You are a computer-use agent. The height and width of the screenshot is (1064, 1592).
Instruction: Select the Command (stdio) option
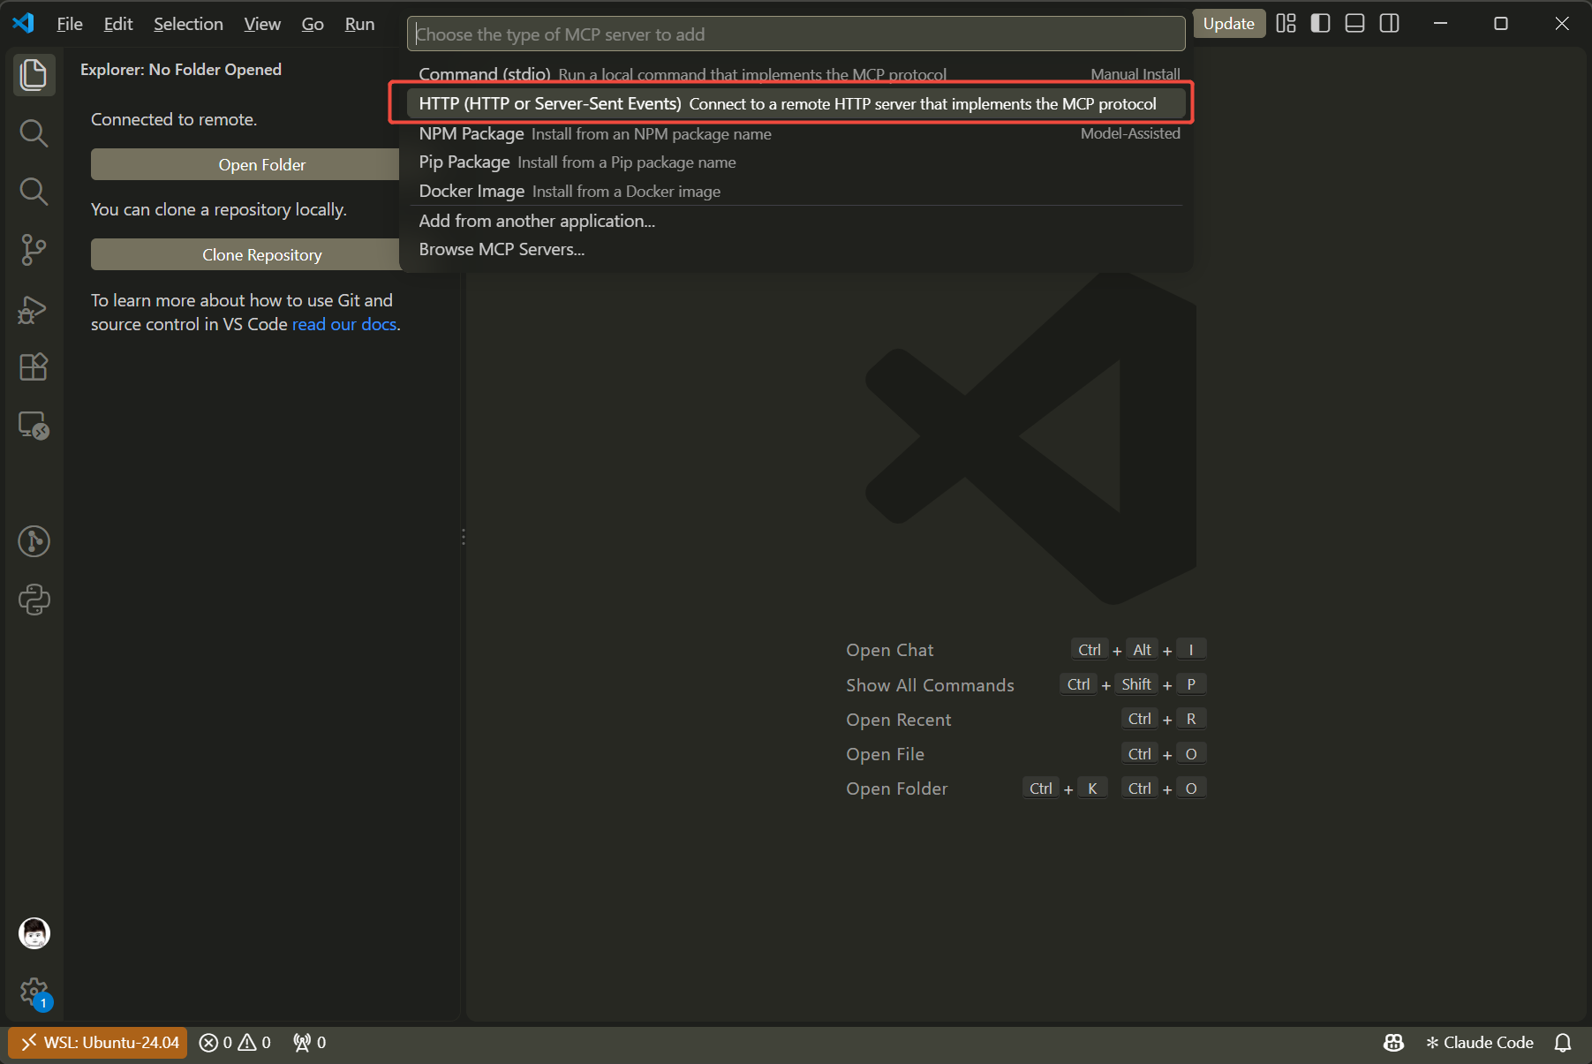[796, 74]
